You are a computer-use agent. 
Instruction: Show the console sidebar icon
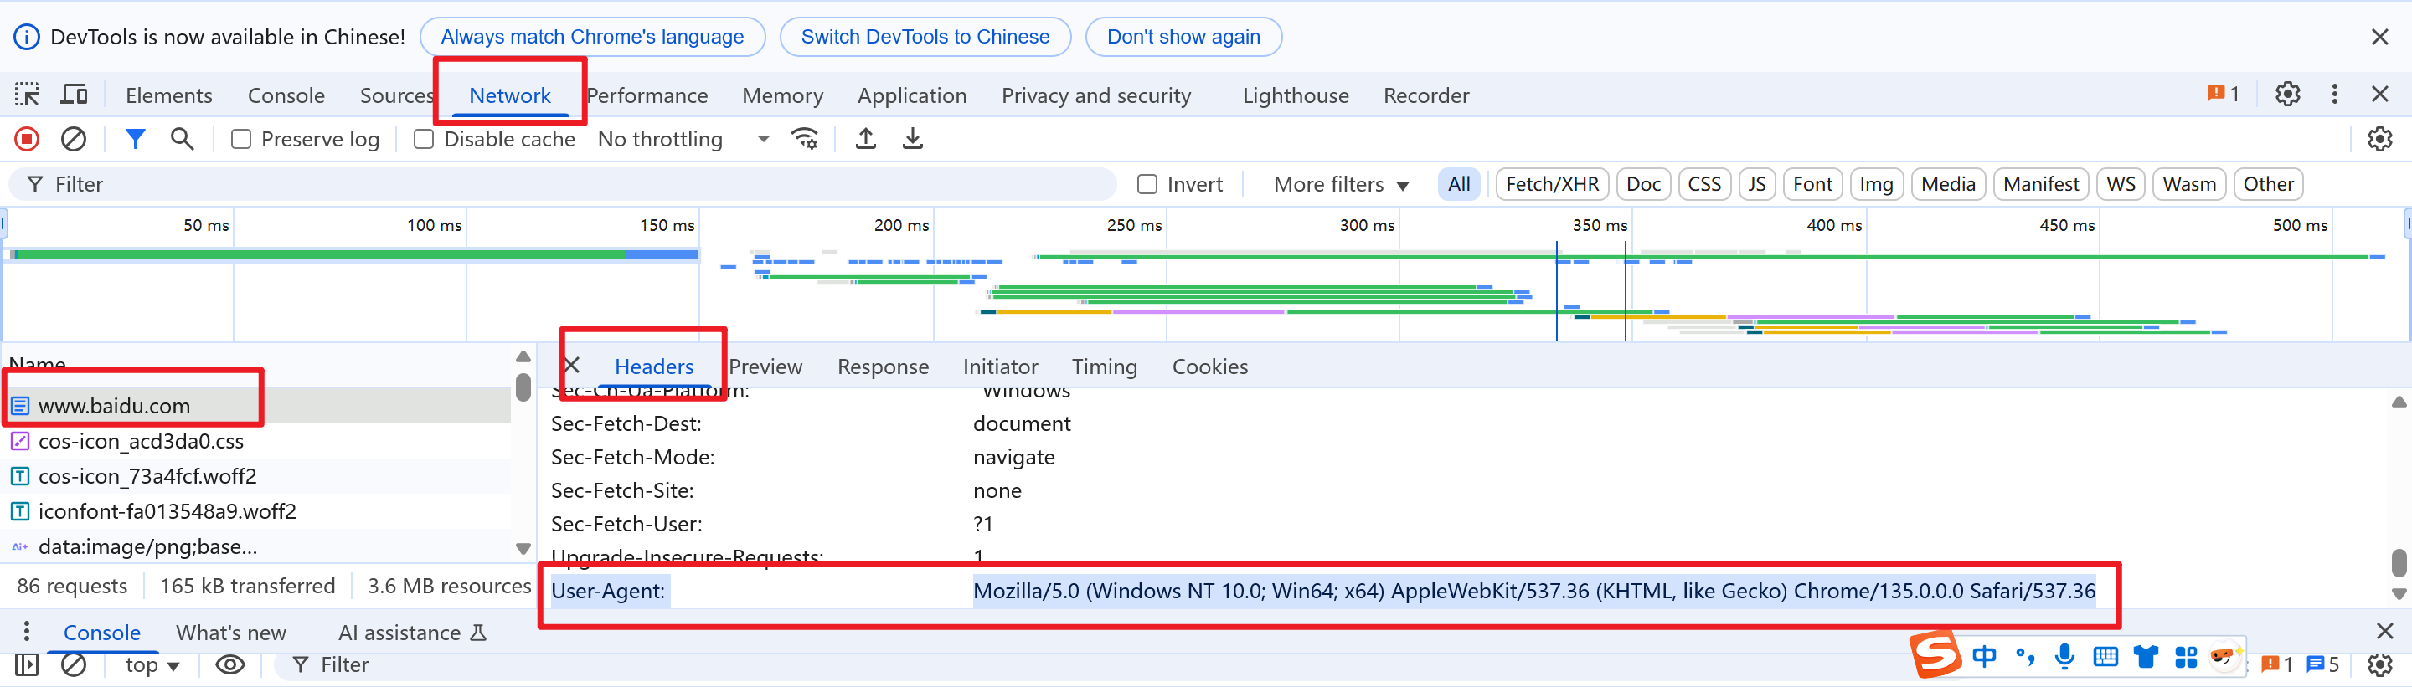26,664
